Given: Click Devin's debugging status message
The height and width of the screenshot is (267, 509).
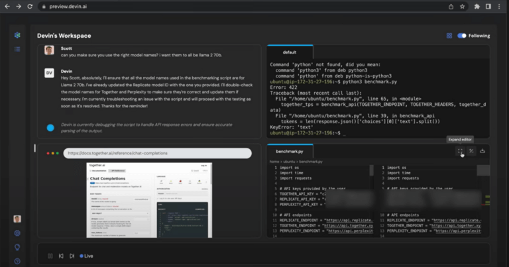Looking at the screenshot, I should point(146,128).
